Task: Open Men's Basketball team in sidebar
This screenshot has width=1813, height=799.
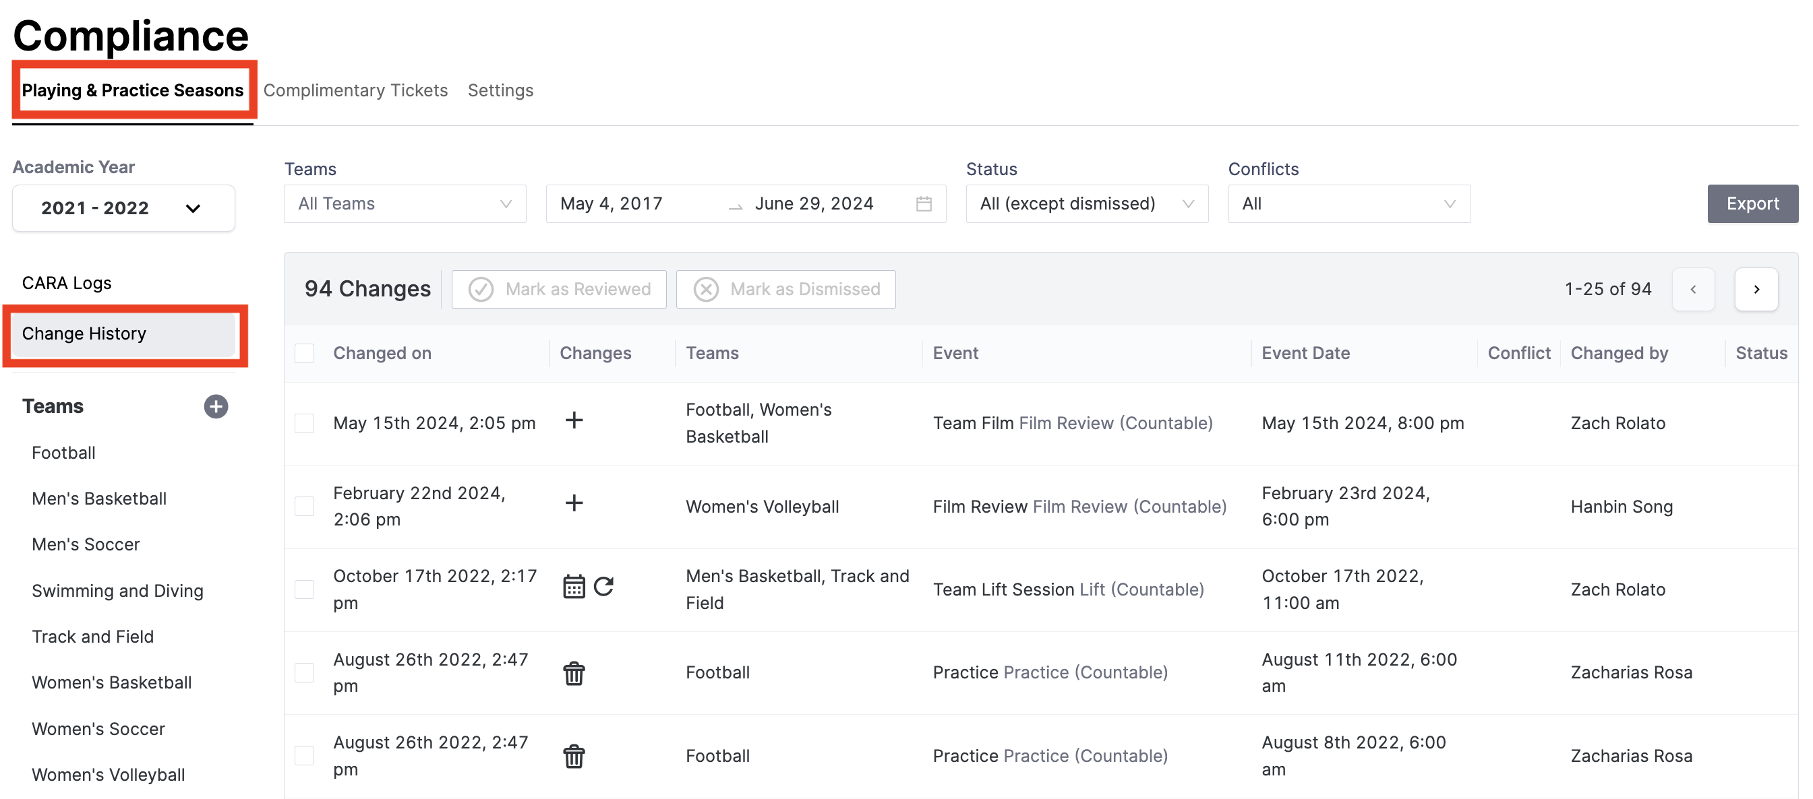Action: coord(99,499)
